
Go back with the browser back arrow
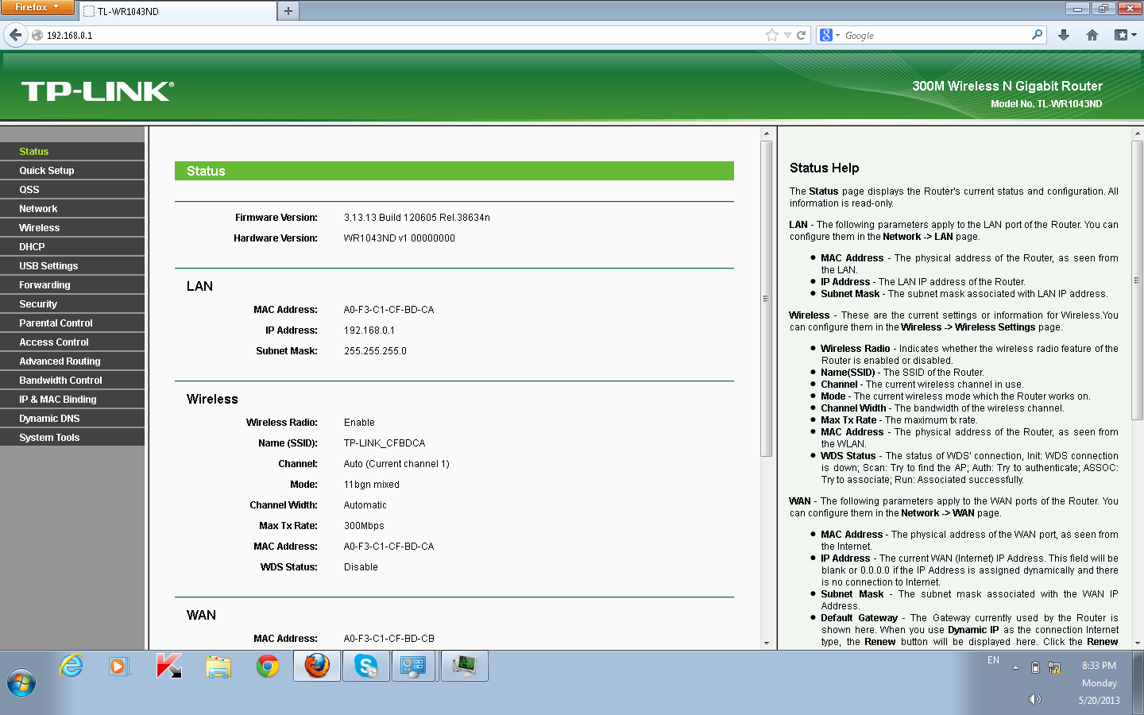click(15, 35)
